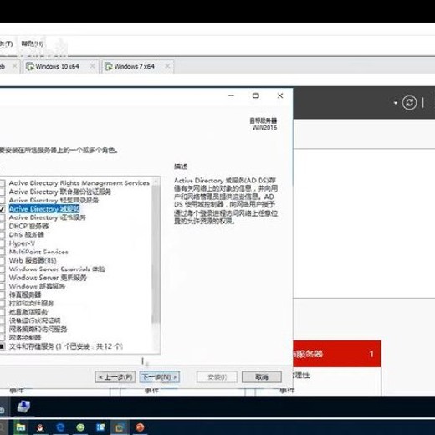Select the 打印和文件服务 role row

point(31,304)
